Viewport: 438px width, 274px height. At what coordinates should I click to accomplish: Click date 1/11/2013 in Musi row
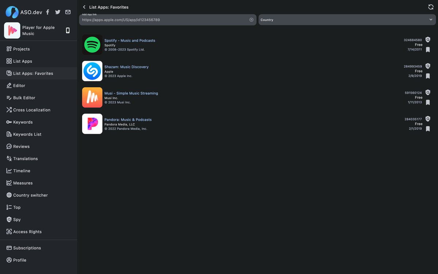(415, 102)
